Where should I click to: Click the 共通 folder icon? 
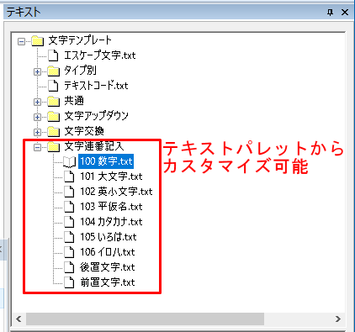coord(53,102)
